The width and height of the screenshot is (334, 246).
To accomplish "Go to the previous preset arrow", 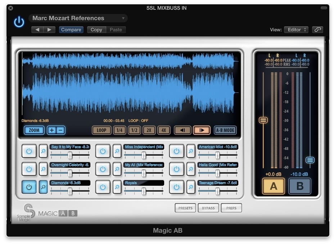I will [x=37, y=30].
